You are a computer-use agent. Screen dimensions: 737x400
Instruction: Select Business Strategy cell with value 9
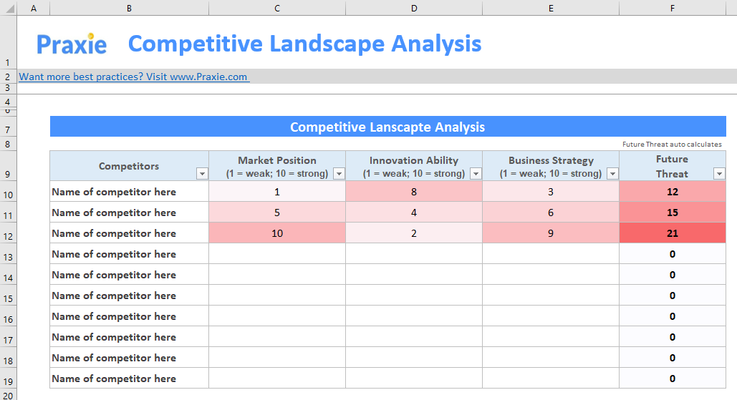(550, 233)
